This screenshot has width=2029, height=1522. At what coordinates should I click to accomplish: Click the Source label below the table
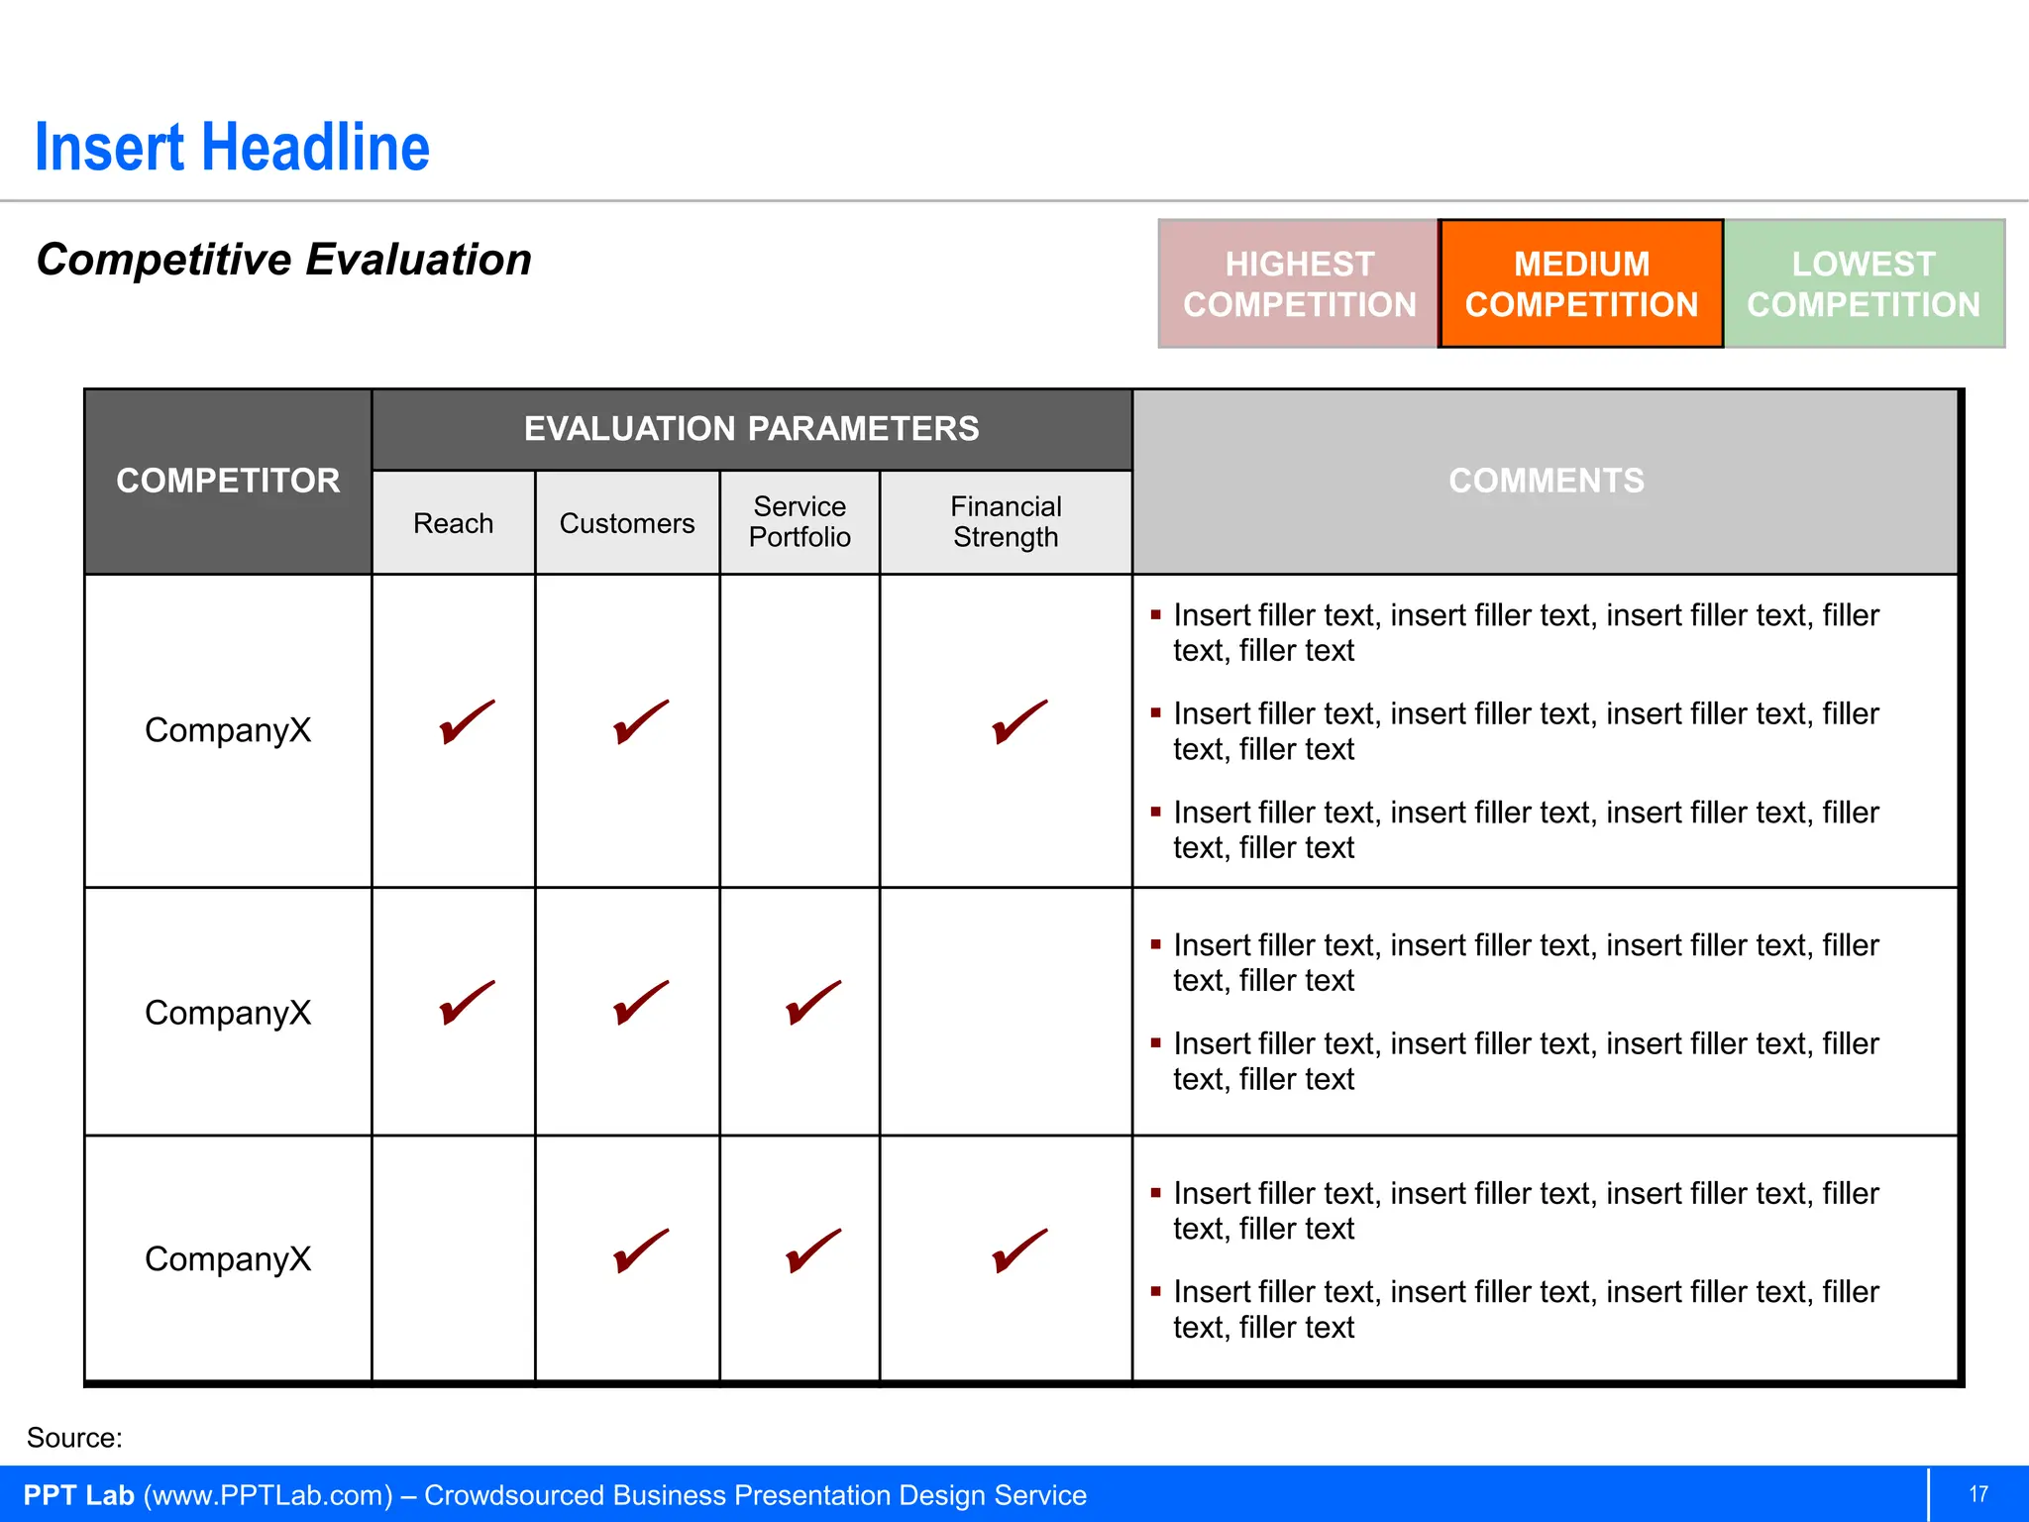[74, 1438]
